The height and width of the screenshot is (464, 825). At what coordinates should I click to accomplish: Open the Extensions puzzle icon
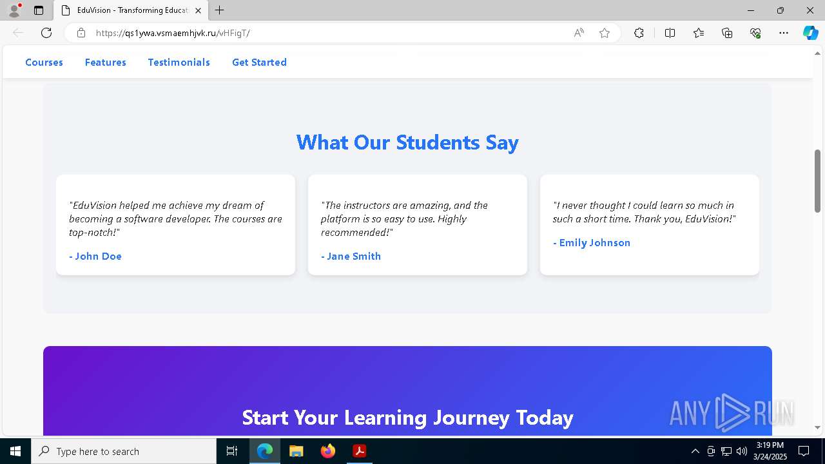coord(639,33)
